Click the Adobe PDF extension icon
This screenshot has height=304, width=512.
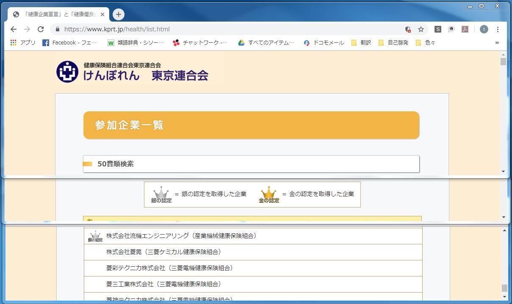[x=465, y=29]
